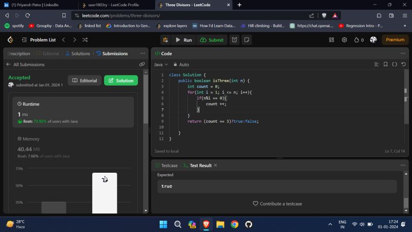412x232 pixels.
Task: Click the green Solution button
Action: coord(121,80)
